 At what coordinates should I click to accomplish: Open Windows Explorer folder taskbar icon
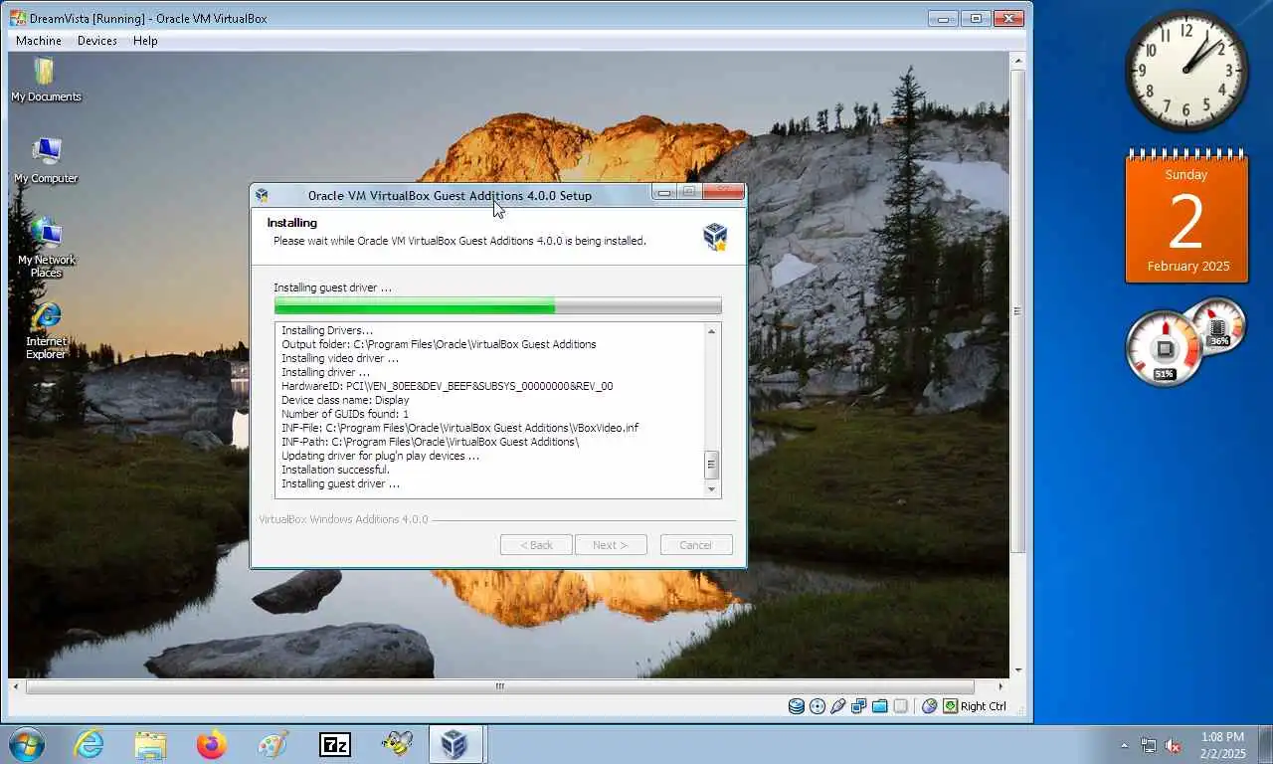(x=150, y=744)
